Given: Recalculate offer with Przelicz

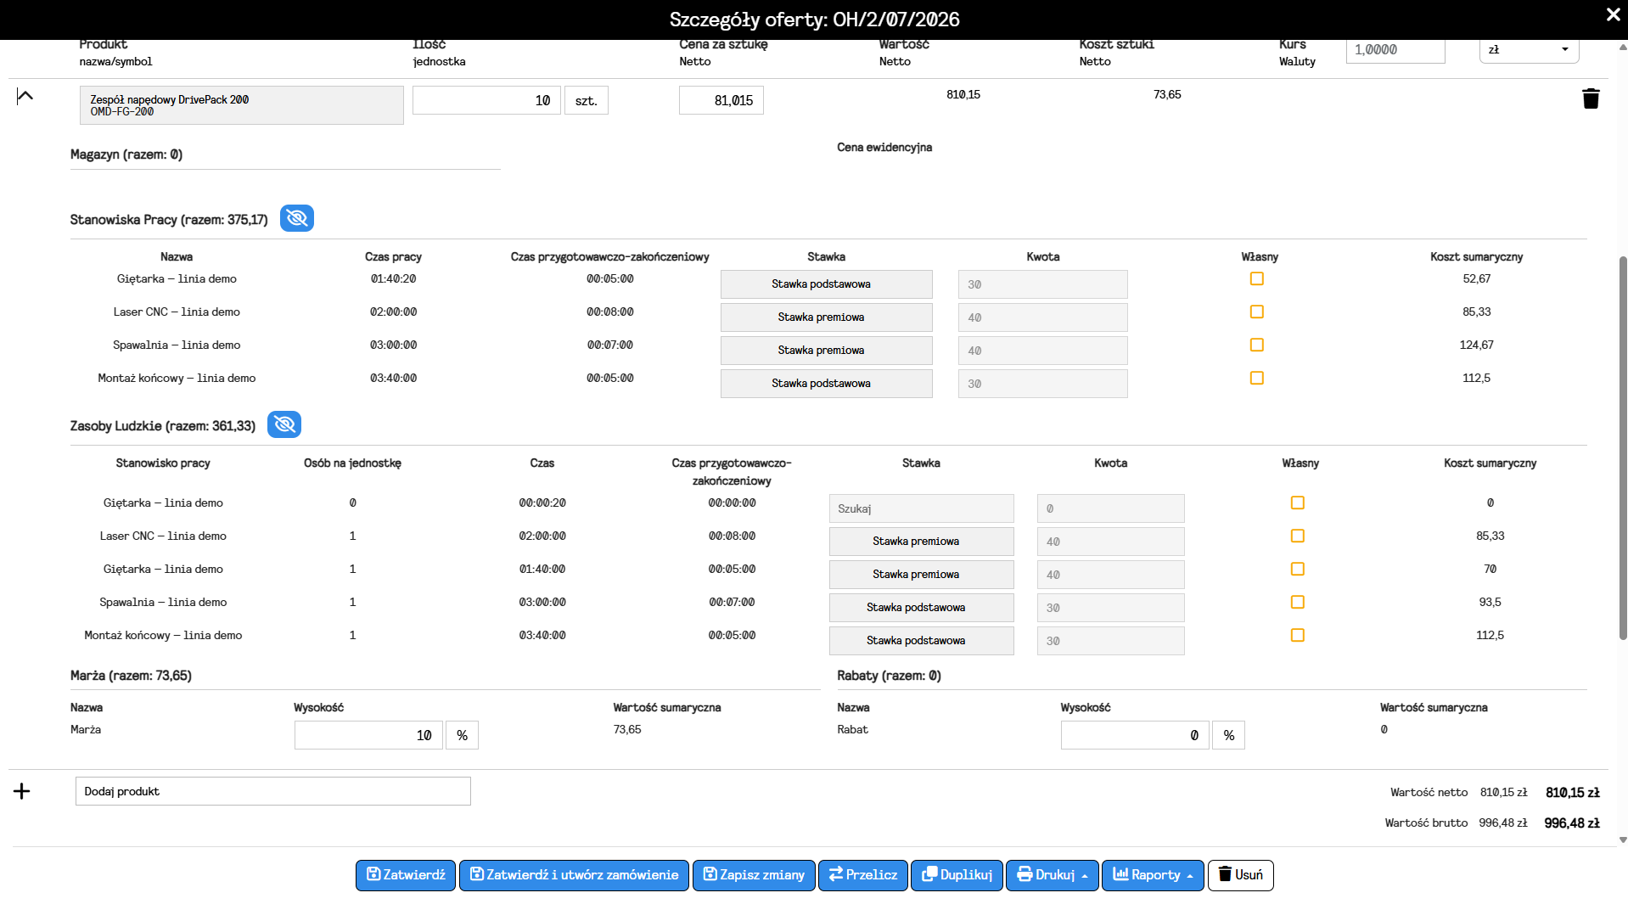Looking at the screenshot, I should [x=863, y=875].
